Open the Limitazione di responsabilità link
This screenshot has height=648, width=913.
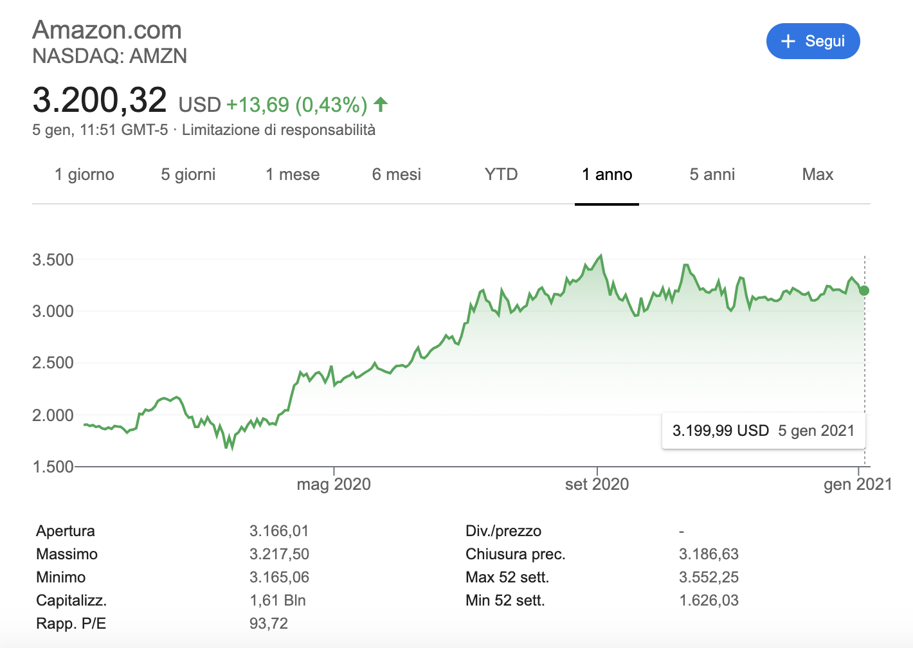tap(279, 129)
